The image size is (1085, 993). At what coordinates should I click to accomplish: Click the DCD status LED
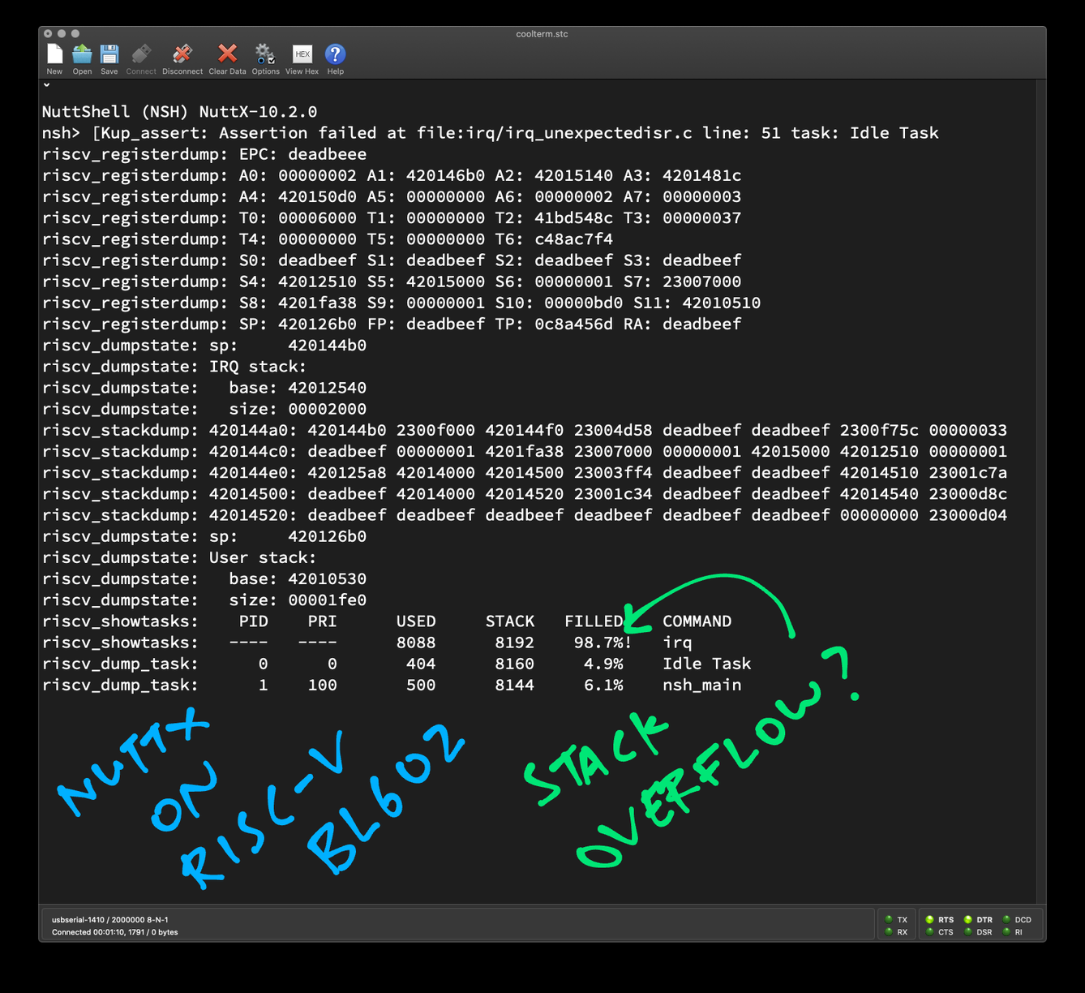click(1006, 919)
